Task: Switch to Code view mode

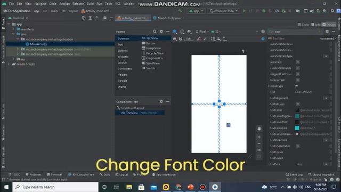Action: point(303,25)
